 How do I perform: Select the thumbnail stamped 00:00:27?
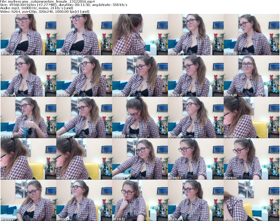pyautogui.click(x=28, y=35)
